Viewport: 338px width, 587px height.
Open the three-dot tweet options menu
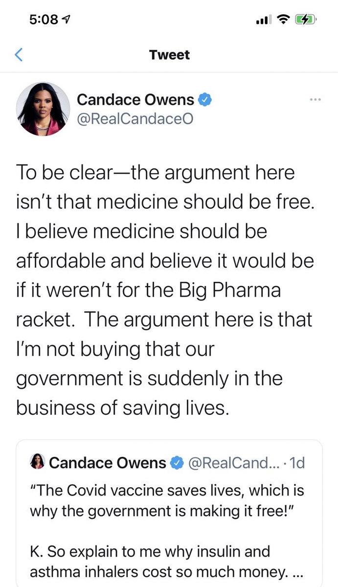[x=315, y=100]
